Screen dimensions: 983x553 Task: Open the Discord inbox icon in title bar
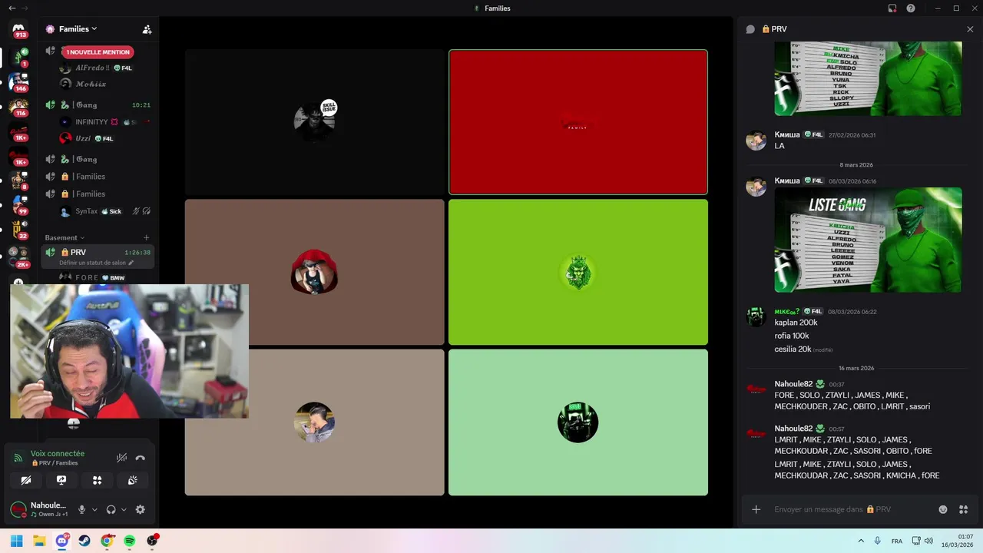pyautogui.click(x=892, y=8)
